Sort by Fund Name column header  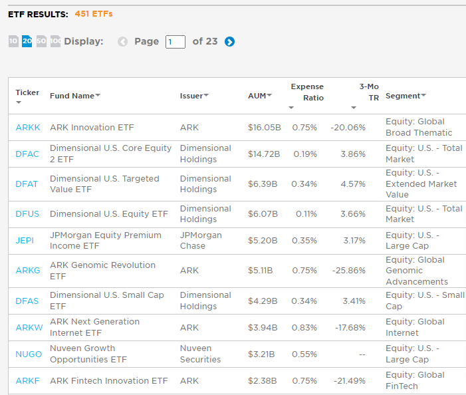75,96
